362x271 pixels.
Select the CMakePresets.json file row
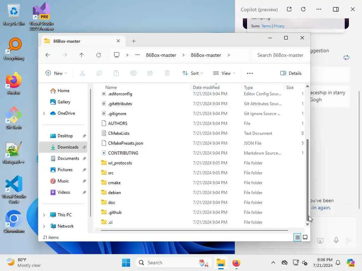tap(202, 143)
